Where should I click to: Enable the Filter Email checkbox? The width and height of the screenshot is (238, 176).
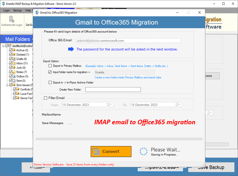(x=45, y=98)
